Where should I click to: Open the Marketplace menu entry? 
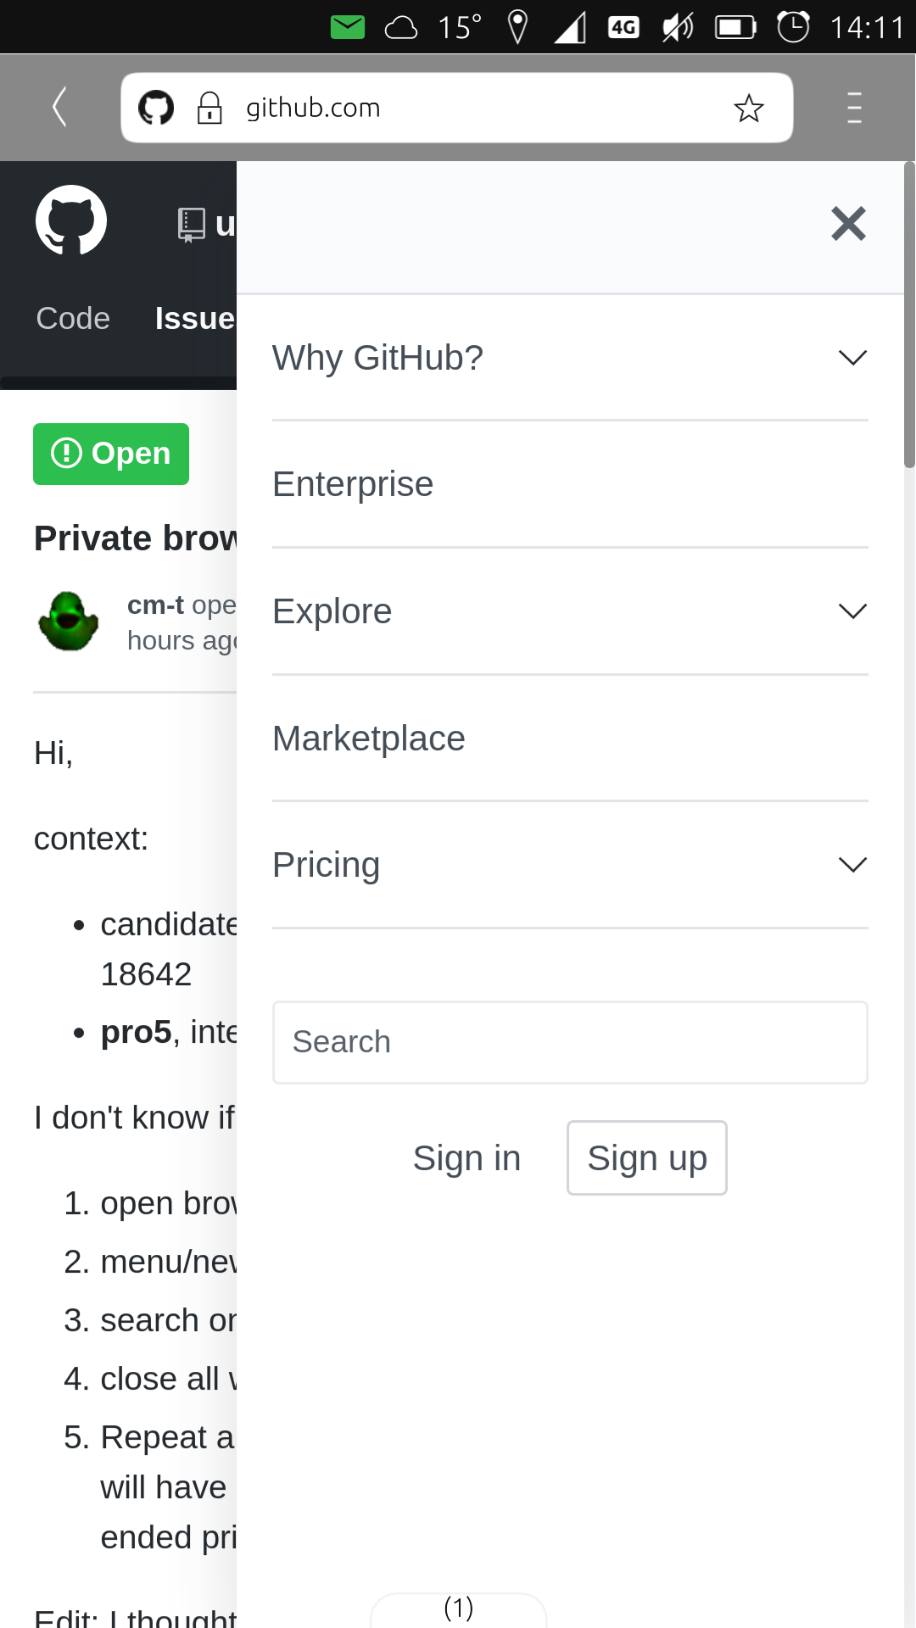[x=368, y=738]
